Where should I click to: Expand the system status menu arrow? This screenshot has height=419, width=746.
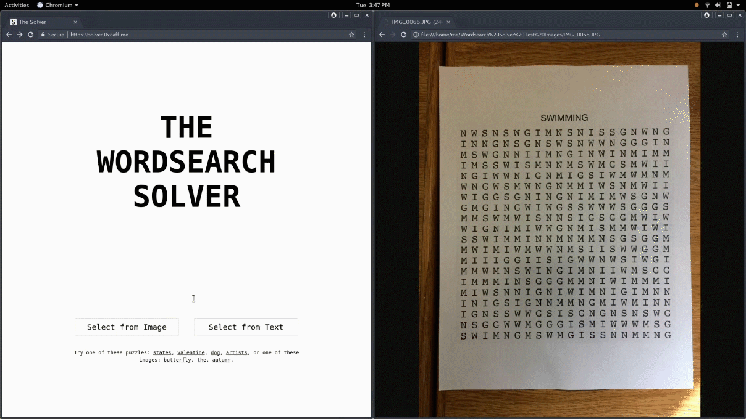(739, 5)
